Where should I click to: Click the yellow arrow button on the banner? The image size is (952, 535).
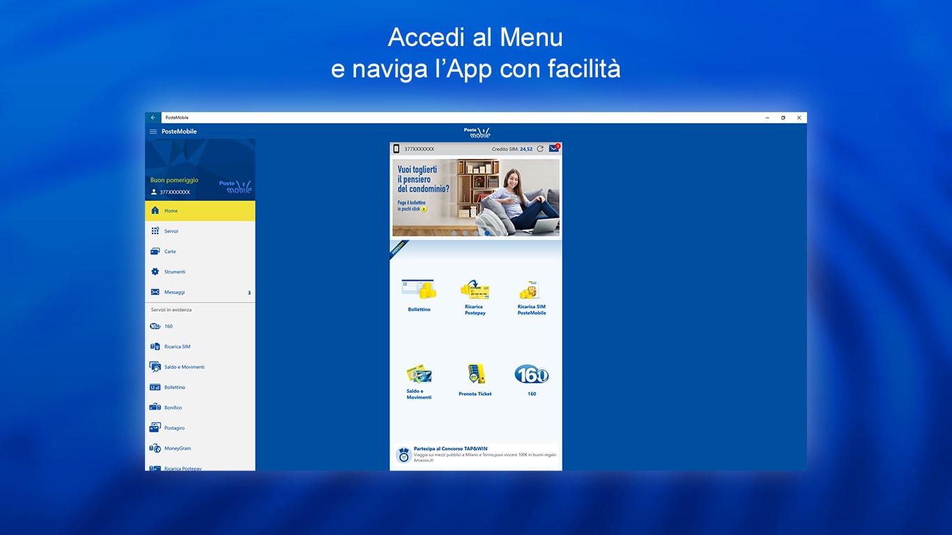tap(424, 209)
